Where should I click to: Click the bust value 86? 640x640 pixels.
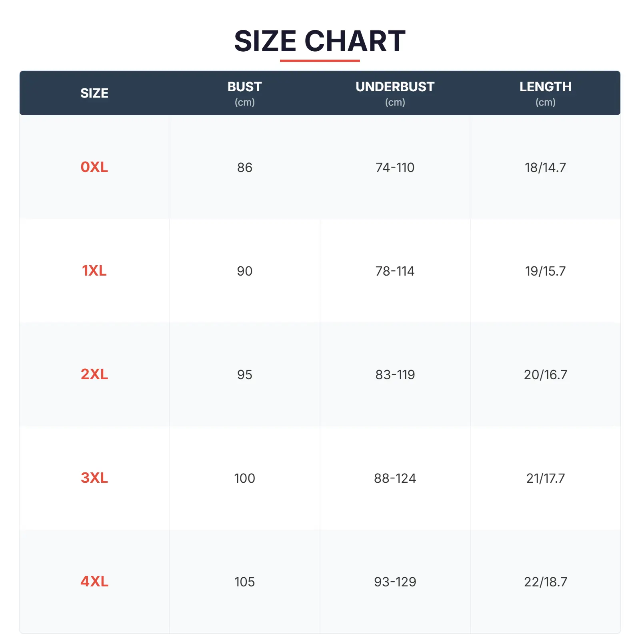pos(244,168)
